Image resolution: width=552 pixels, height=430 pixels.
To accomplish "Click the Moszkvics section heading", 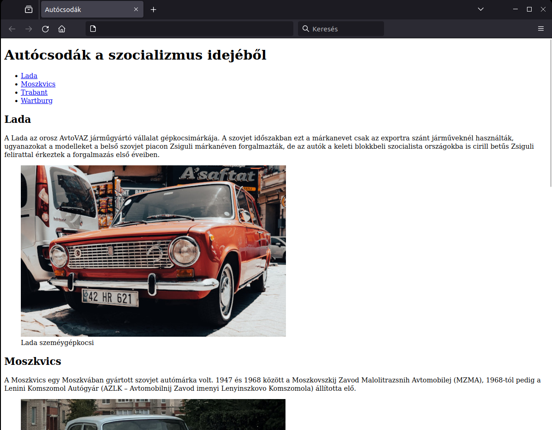I will (33, 361).
